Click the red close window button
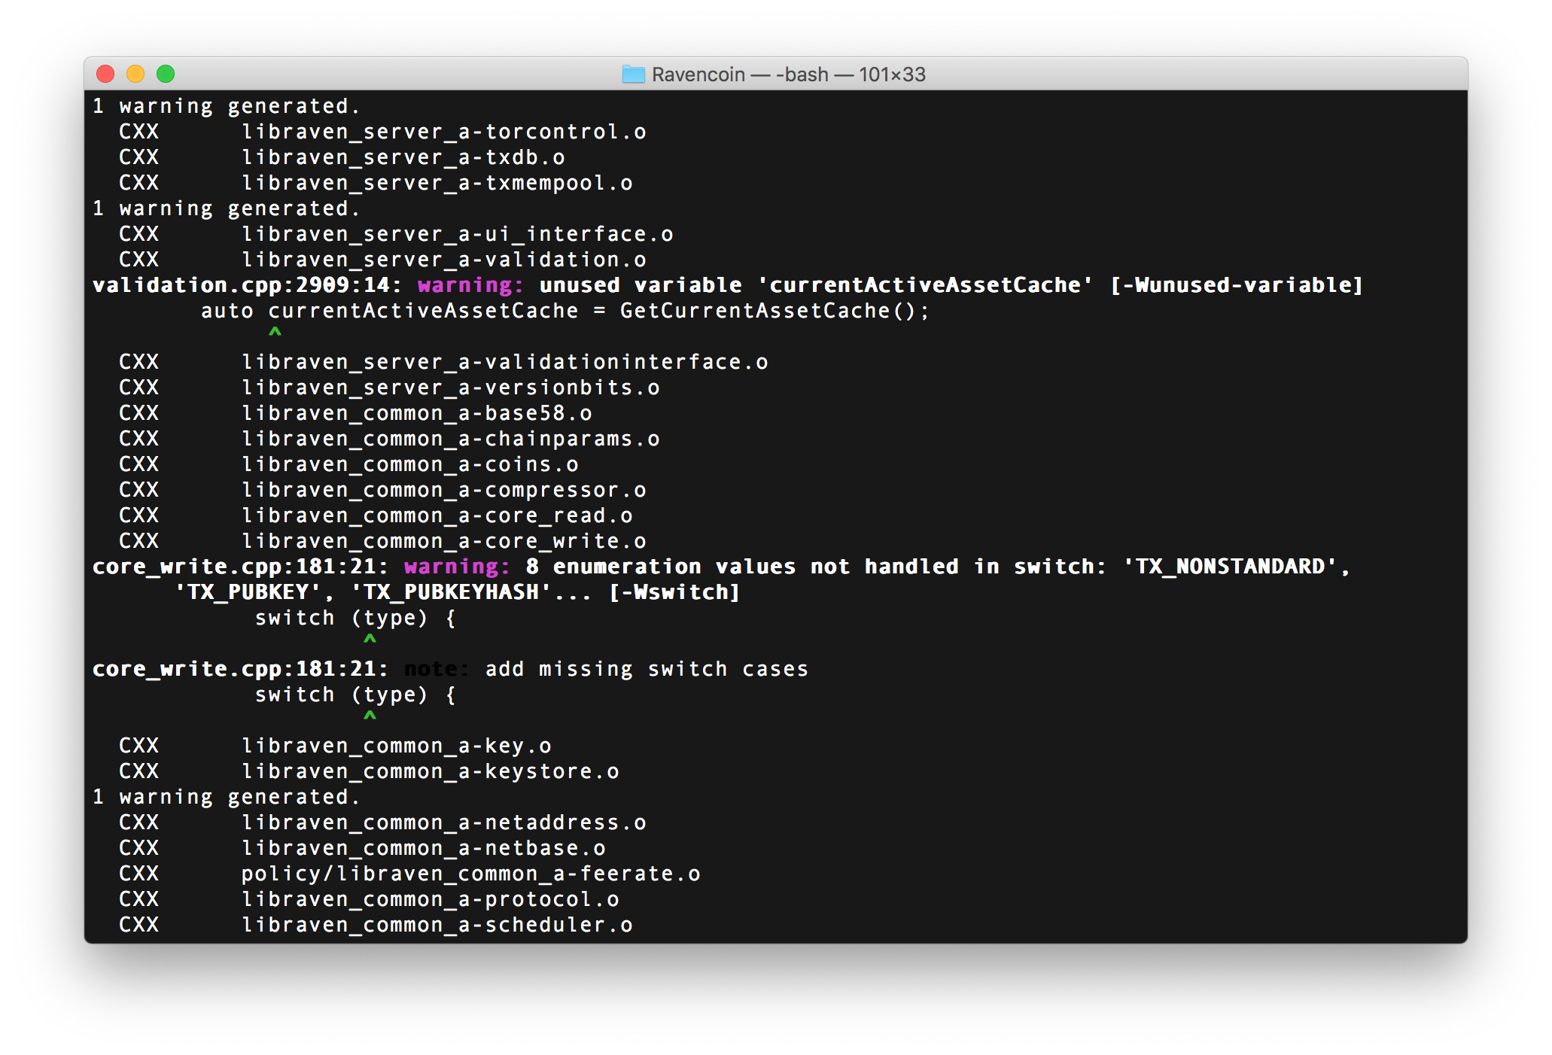The image size is (1552, 1055). coord(105,74)
